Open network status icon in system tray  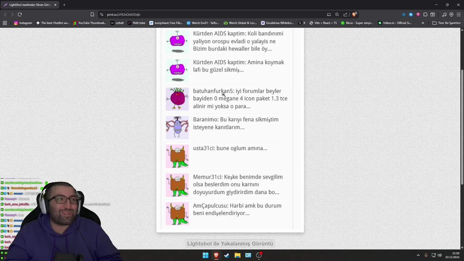(x=434, y=255)
